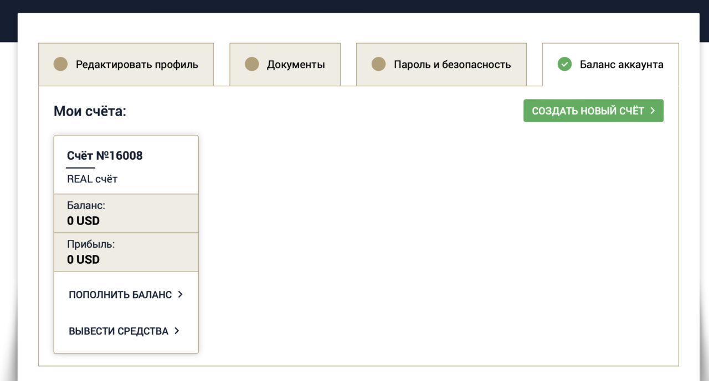This screenshot has height=381, width=709.
Task: Click the chevron arrow after Вывести средства
Action: [177, 331]
